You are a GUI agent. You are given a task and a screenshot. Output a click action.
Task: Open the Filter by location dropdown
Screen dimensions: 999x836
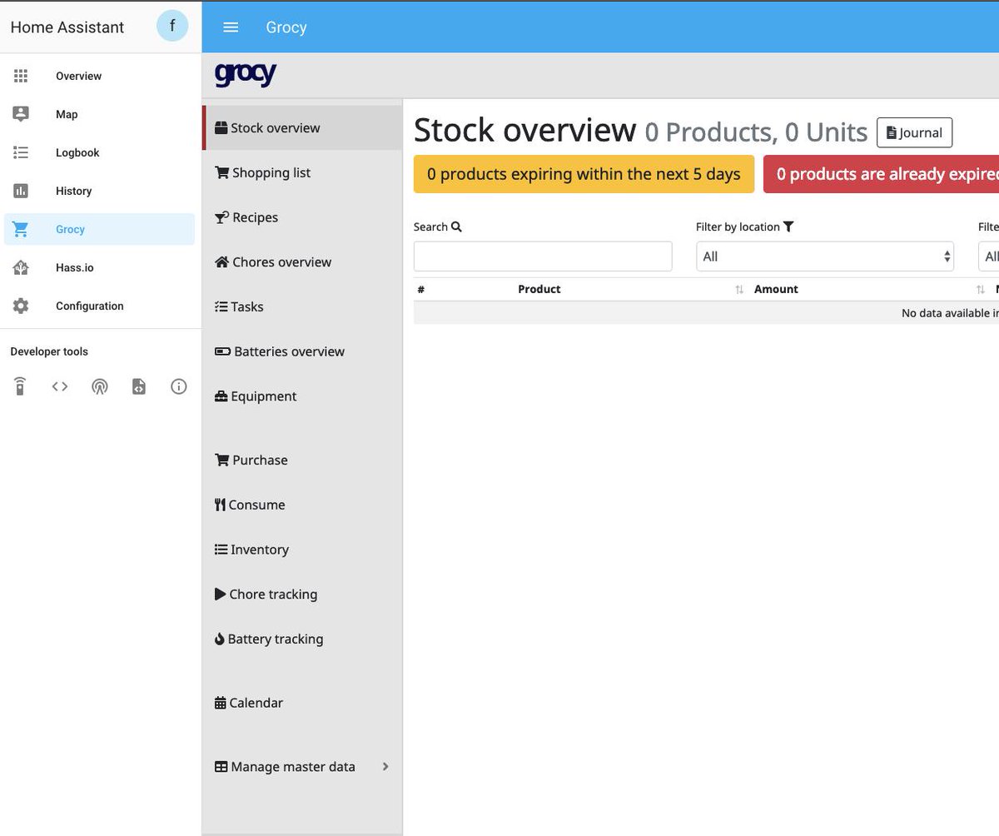click(825, 256)
